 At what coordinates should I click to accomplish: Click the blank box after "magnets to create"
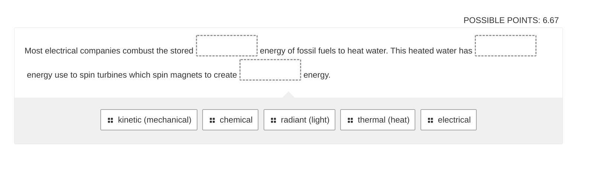(270, 70)
